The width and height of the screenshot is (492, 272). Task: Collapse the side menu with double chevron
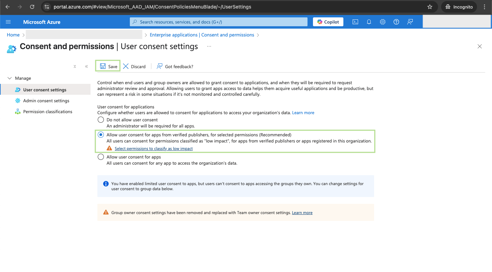click(x=86, y=66)
